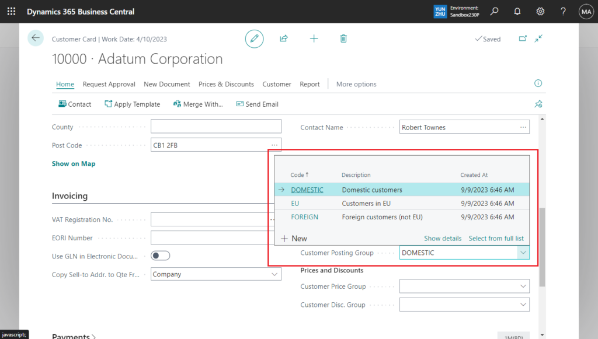Click the Created At column header
The image size is (598, 339).
[474, 175]
